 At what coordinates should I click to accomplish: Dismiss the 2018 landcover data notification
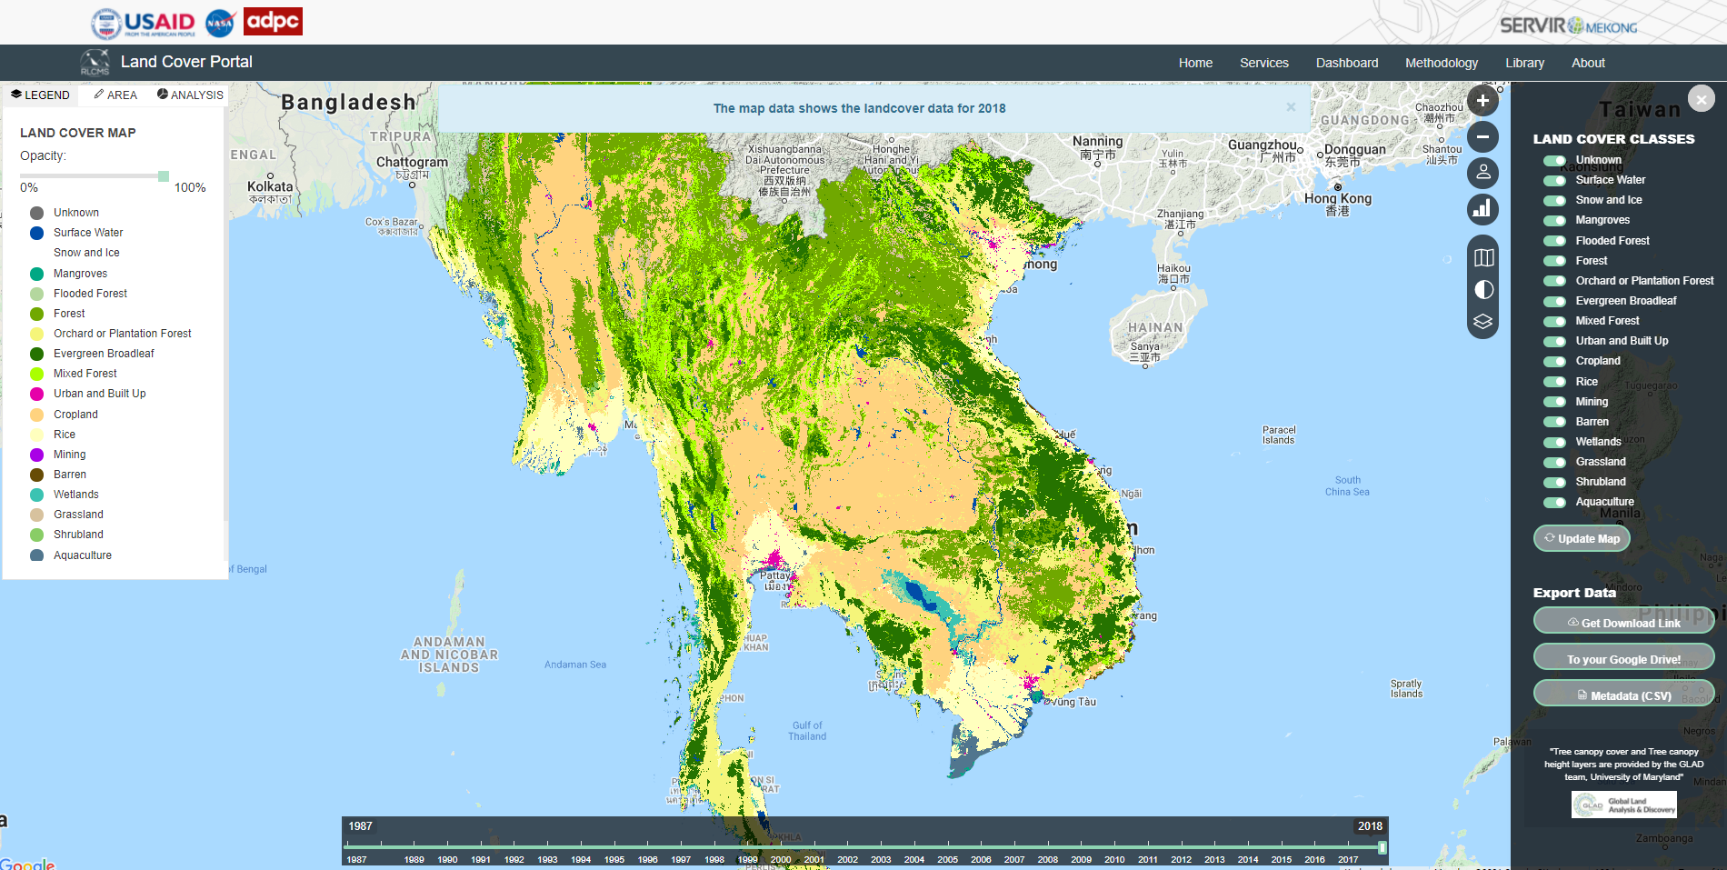(1291, 107)
